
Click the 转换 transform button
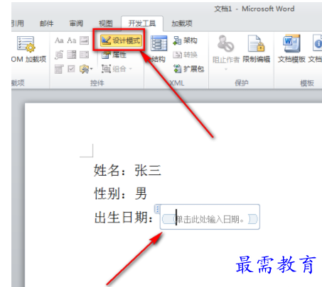point(185,55)
